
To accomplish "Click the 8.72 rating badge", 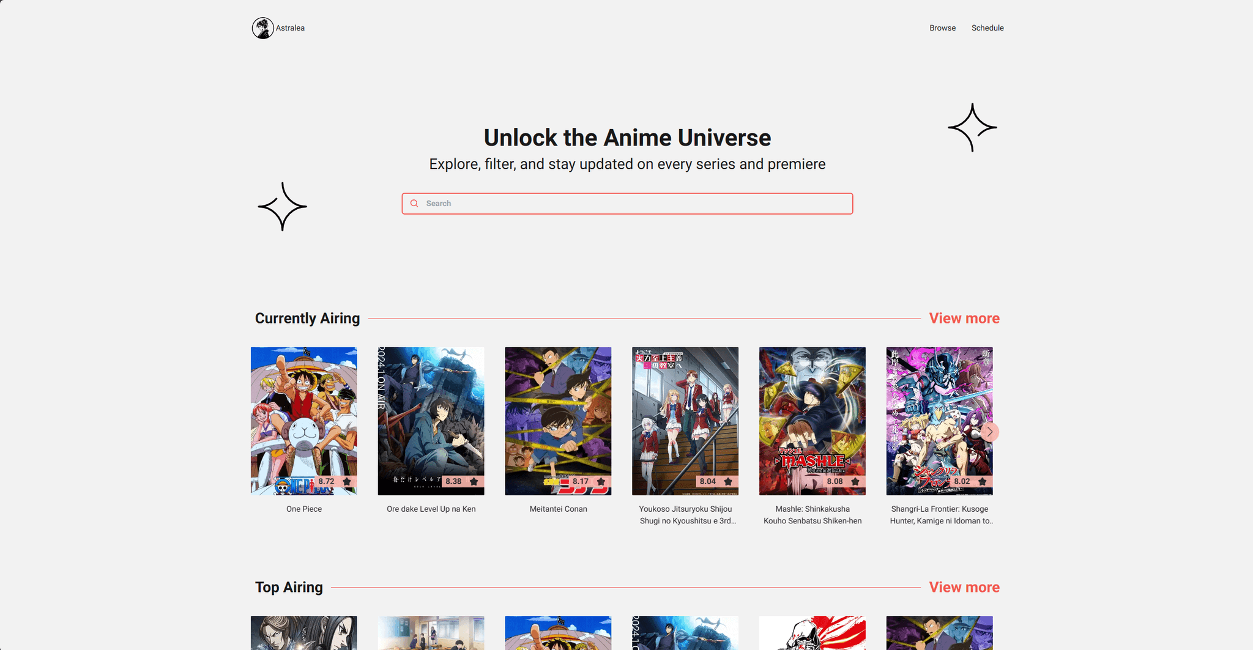I will click(335, 482).
